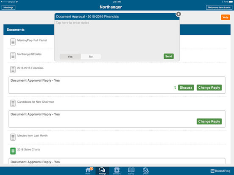Open Minutes from Last Month document name

tap(32, 136)
